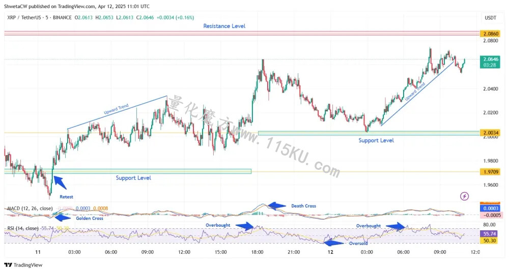Screen dimensions: 509x272
Task: Select the Support Level label at the 1.9709 zone
Action: pyautogui.click(x=133, y=177)
